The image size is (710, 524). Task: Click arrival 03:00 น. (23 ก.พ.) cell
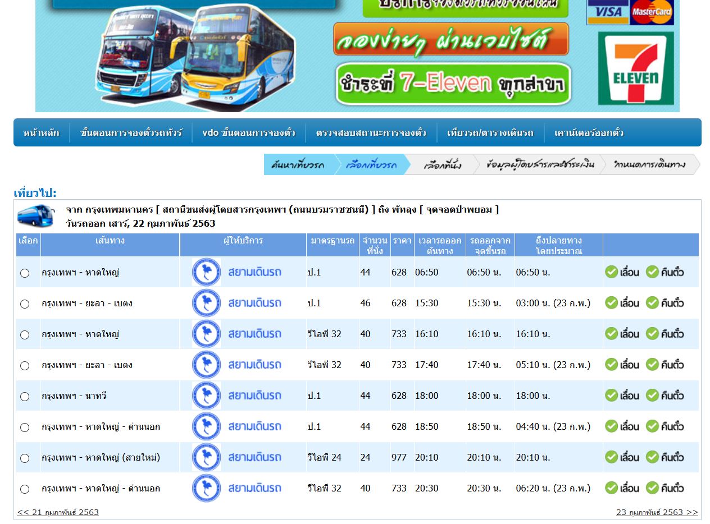[x=553, y=303]
